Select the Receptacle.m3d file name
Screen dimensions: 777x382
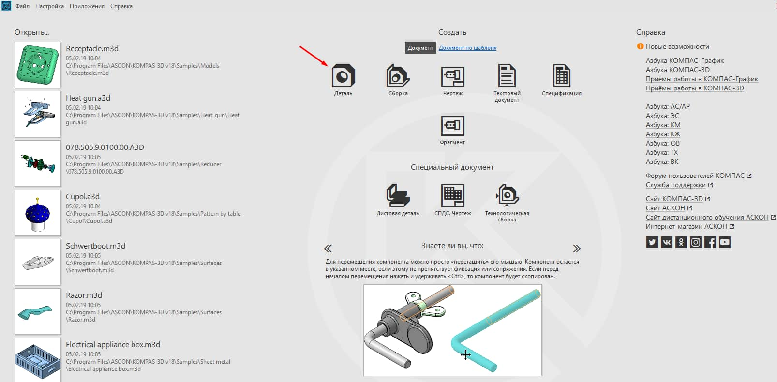click(x=92, y=48)
